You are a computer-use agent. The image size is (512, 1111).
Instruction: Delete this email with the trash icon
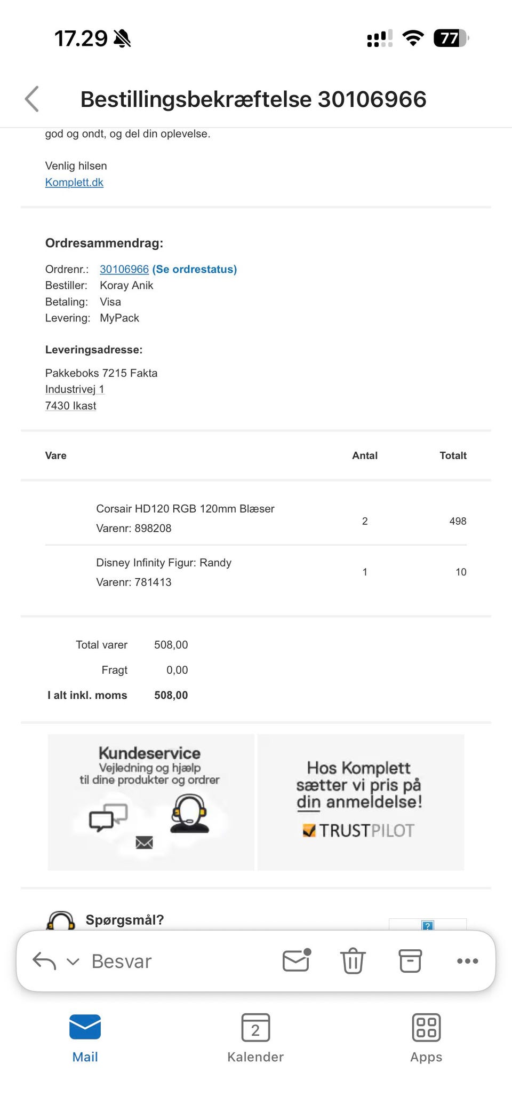(353, 961)
